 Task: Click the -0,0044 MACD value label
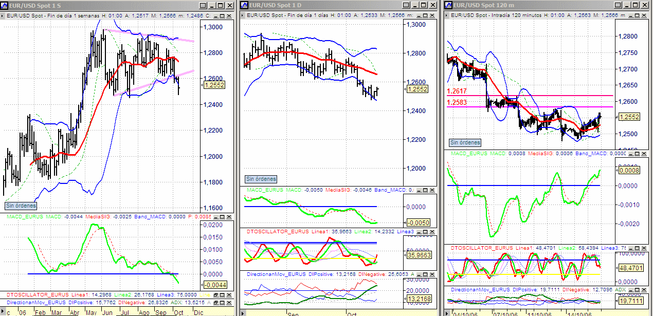214,285
